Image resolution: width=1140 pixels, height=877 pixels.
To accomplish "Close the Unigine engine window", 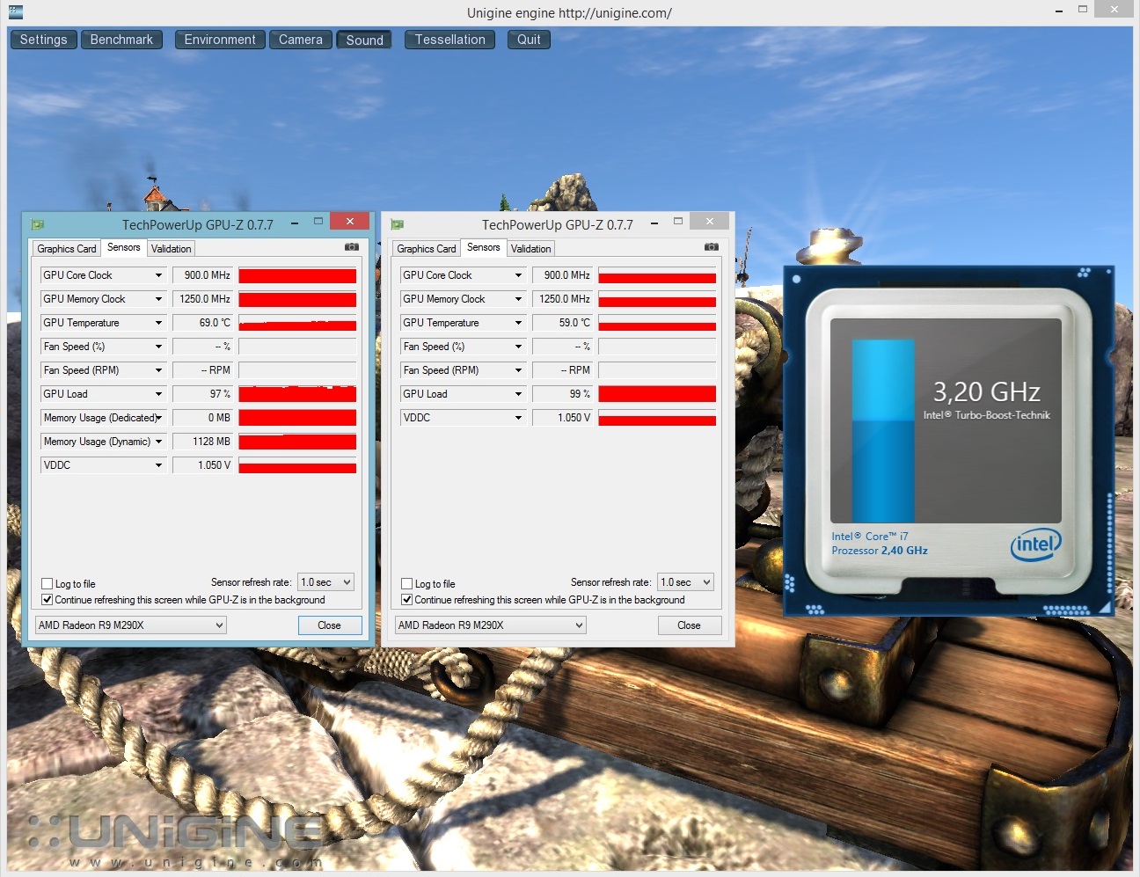I will [1114, 10].
